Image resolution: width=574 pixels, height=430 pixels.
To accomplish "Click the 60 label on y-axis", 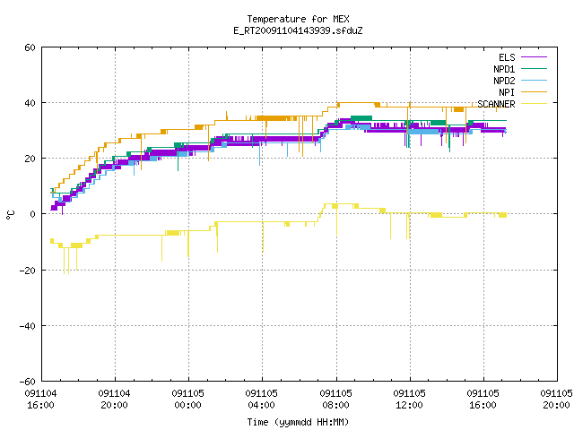I will (x=30, y=47).
